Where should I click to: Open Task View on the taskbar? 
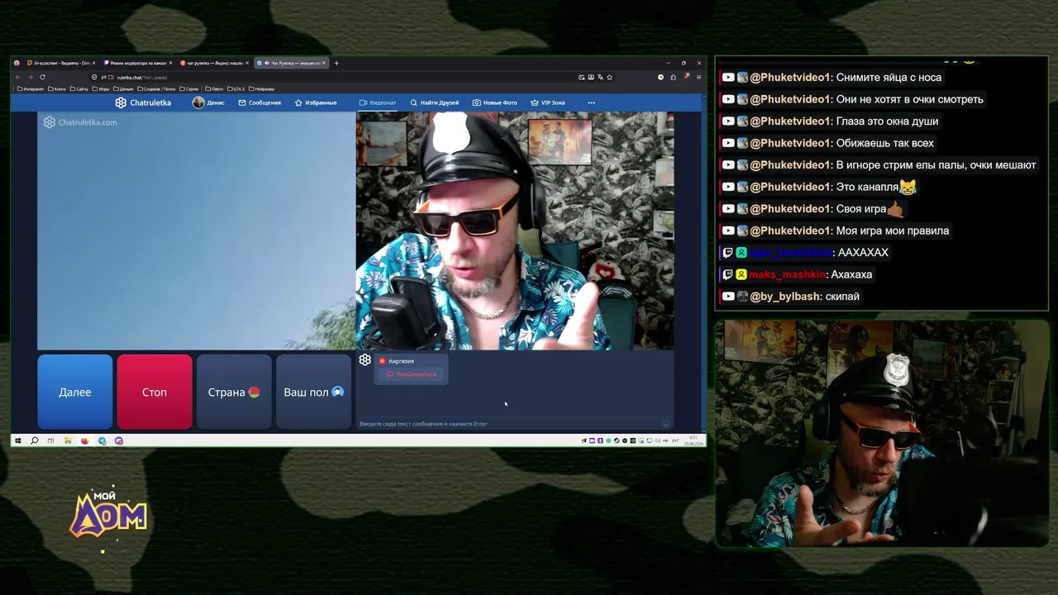click(50, 440)
